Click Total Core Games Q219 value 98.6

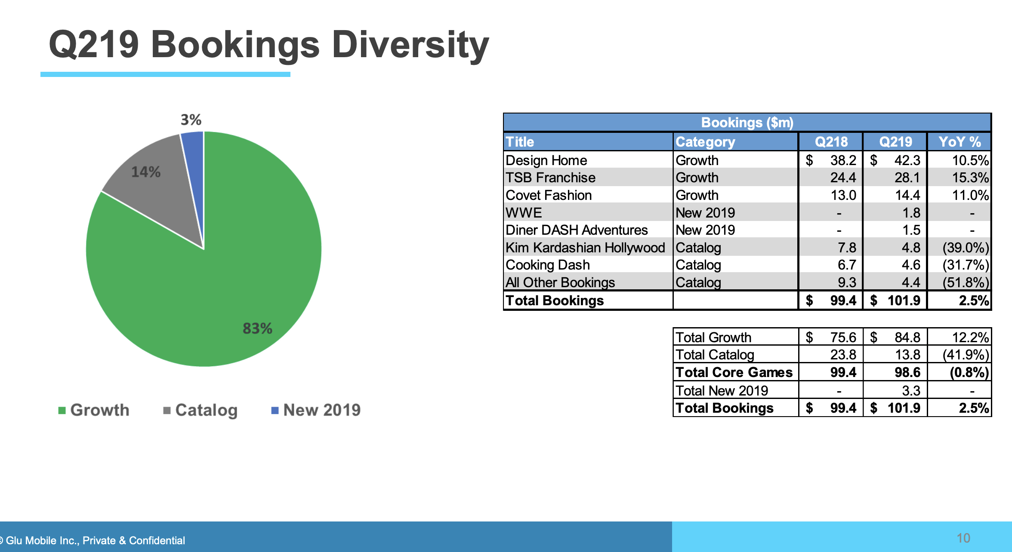(907, 372)
